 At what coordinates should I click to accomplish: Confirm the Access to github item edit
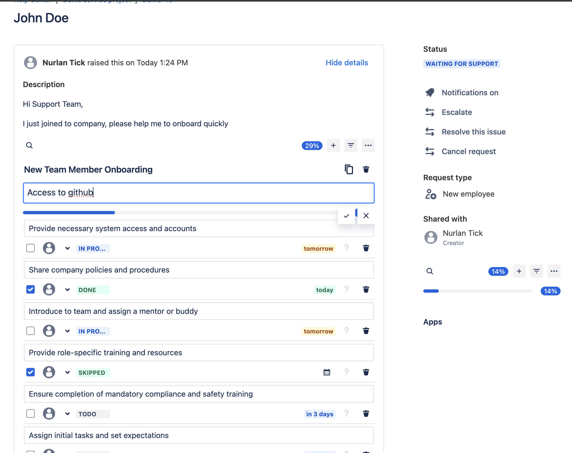pos(346,216)
